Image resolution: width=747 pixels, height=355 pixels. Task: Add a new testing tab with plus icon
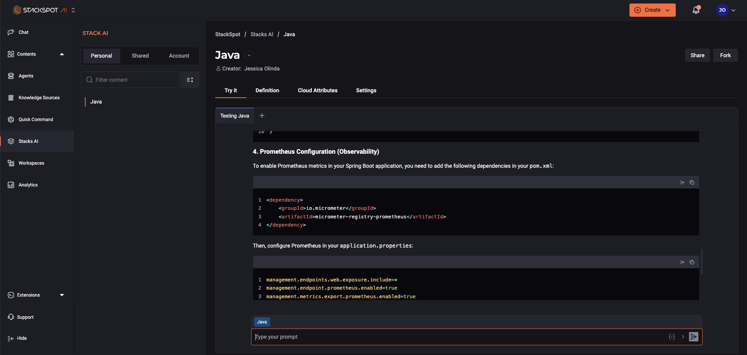(x=262, y=116)
